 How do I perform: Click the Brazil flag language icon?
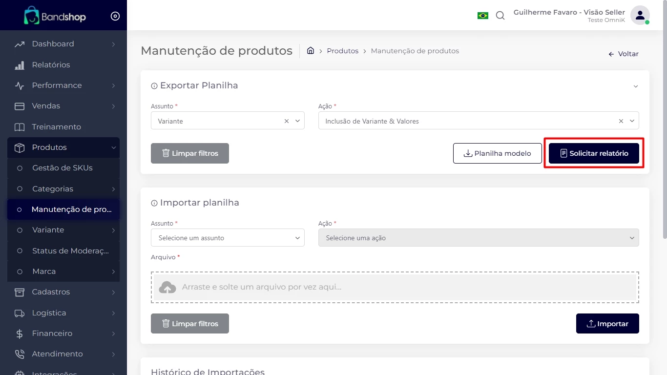pyautogui.click(x=482, y=16)
